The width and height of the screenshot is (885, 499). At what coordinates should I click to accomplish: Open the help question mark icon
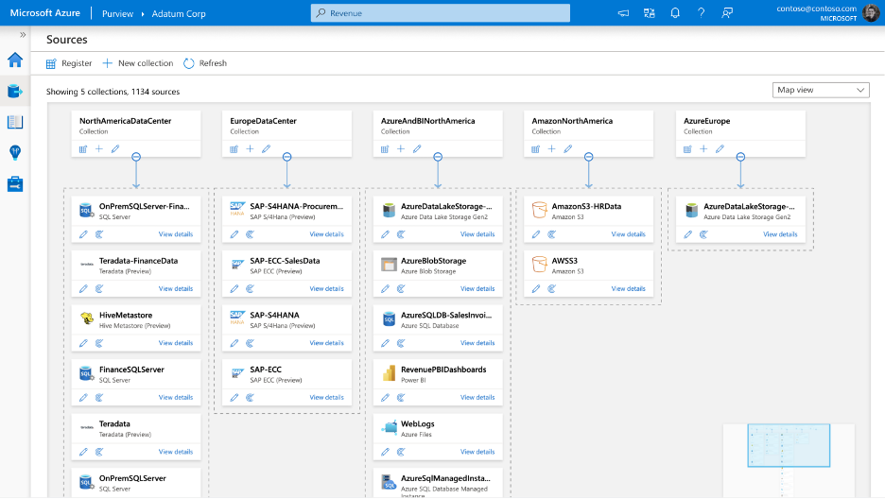coord(701,13)
